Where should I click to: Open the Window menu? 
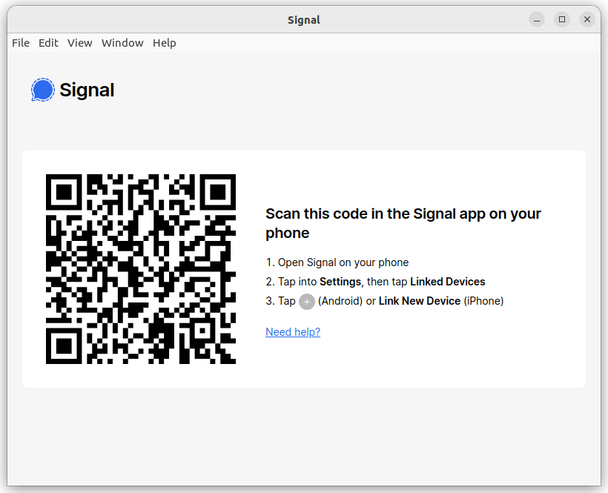122,43
